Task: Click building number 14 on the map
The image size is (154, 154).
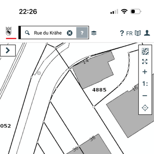Action: click(86, 61)
